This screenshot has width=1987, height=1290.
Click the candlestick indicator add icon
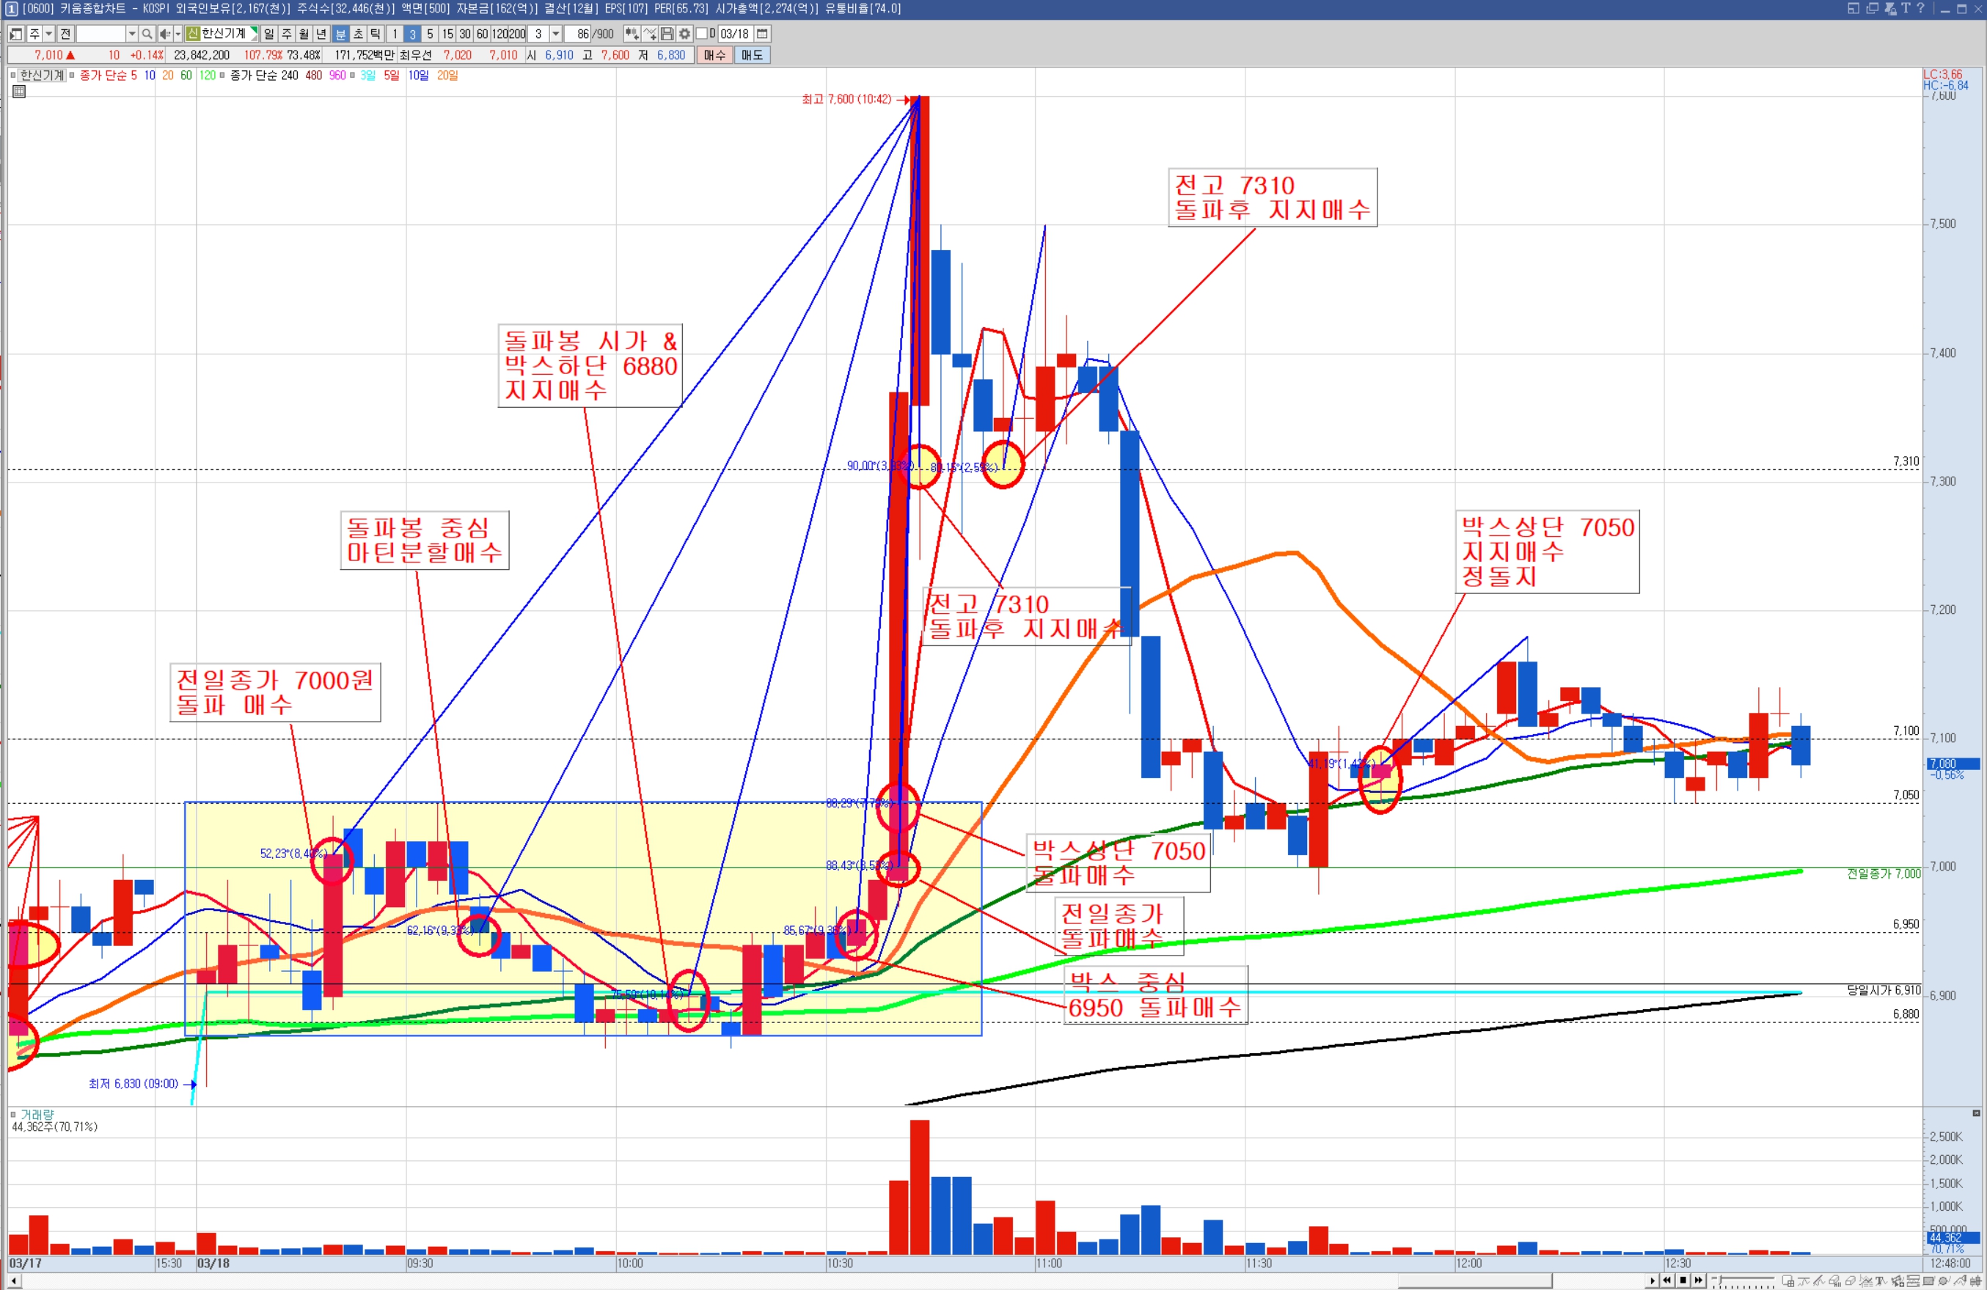click(x=632, y=34)
